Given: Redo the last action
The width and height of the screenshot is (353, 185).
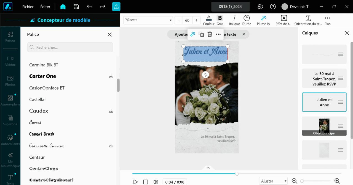Looking at the screenshot, I should (x=103, y=6).
